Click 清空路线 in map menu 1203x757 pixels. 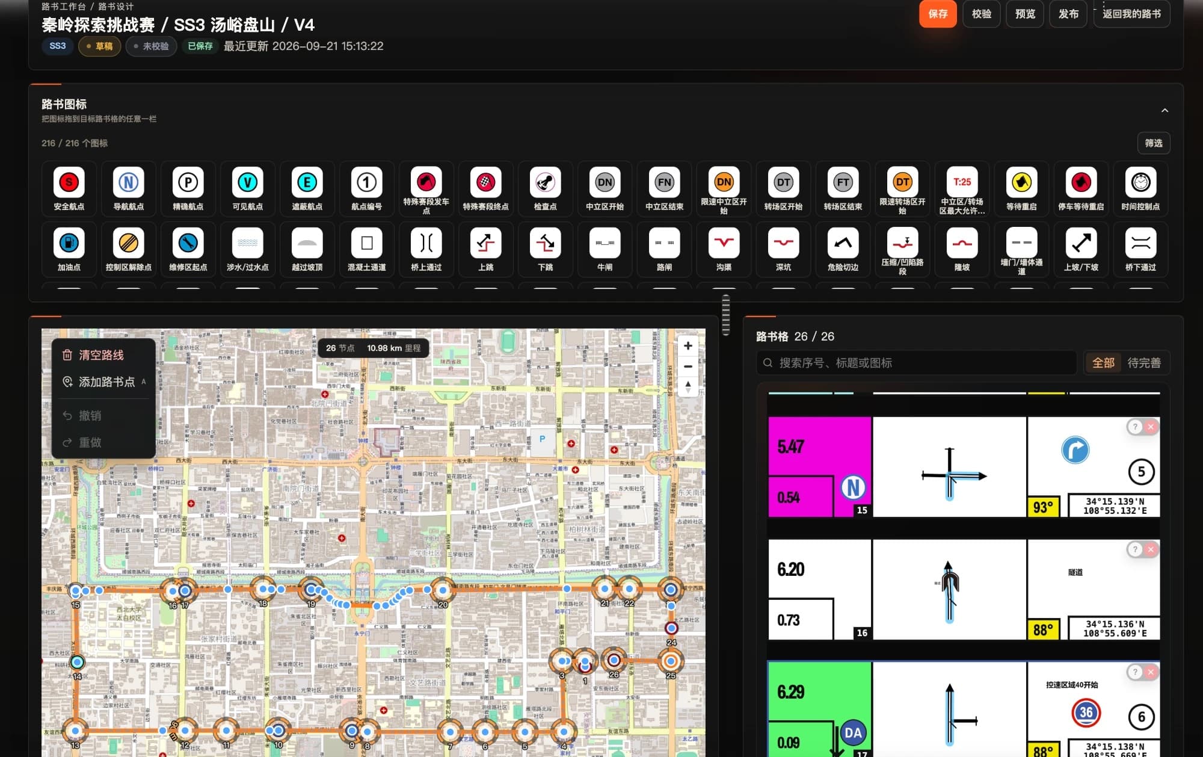click(x=103, y=355)
